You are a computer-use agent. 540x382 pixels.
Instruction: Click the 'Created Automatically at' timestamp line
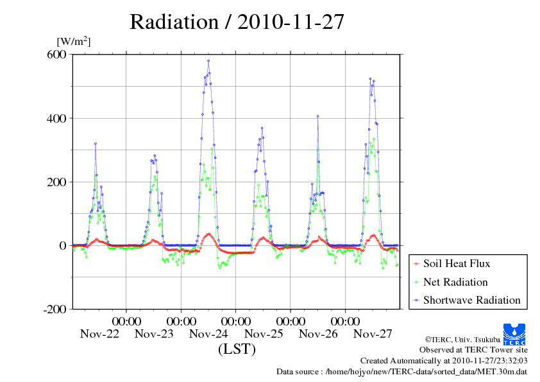coord(444,361)
